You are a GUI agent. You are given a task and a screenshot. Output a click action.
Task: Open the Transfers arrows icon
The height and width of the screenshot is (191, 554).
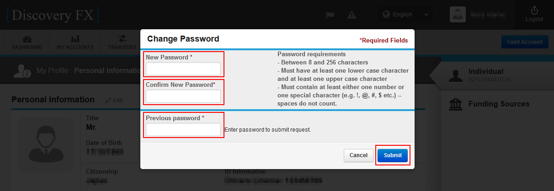[x=122, y=39]
